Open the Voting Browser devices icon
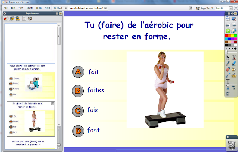This screenshot has width=238, height=152. click(x=30, y=18)
